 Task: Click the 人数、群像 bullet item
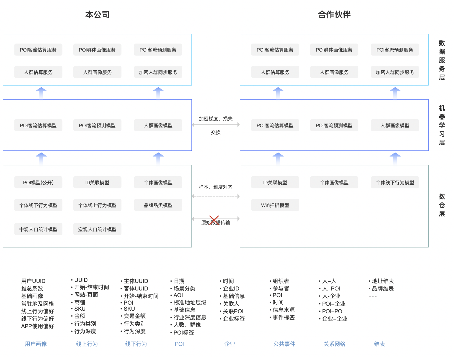click(186, 325)
